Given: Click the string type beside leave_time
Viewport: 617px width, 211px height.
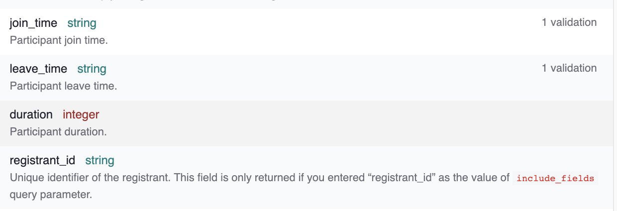Looking at the screenshot, I should (92, 69).
